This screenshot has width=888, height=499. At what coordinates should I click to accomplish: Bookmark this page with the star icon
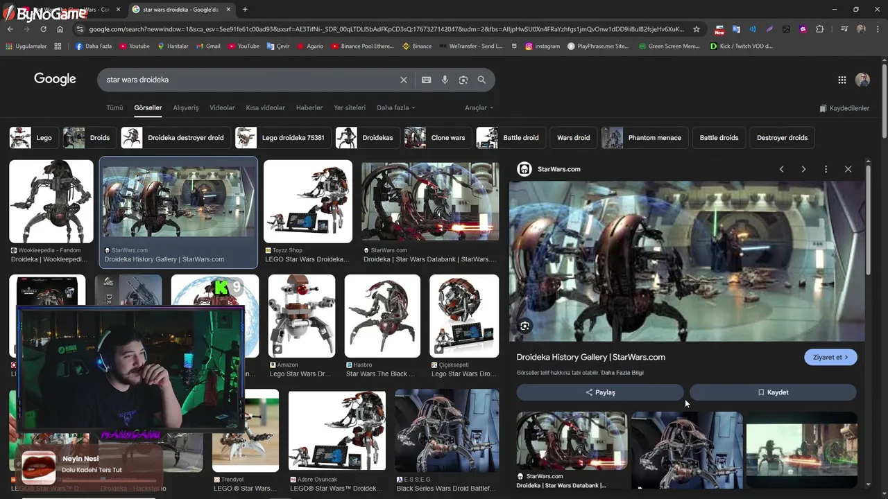697,29
